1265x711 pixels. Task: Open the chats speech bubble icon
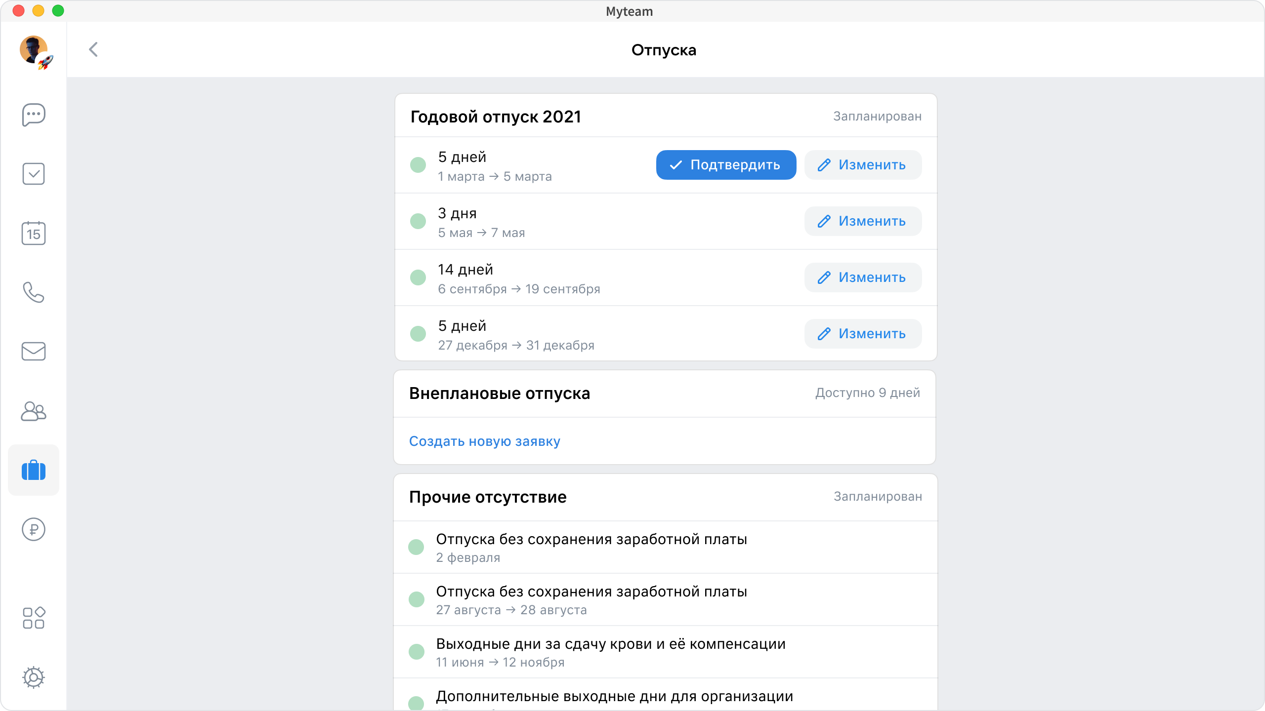tap(34, 115)
